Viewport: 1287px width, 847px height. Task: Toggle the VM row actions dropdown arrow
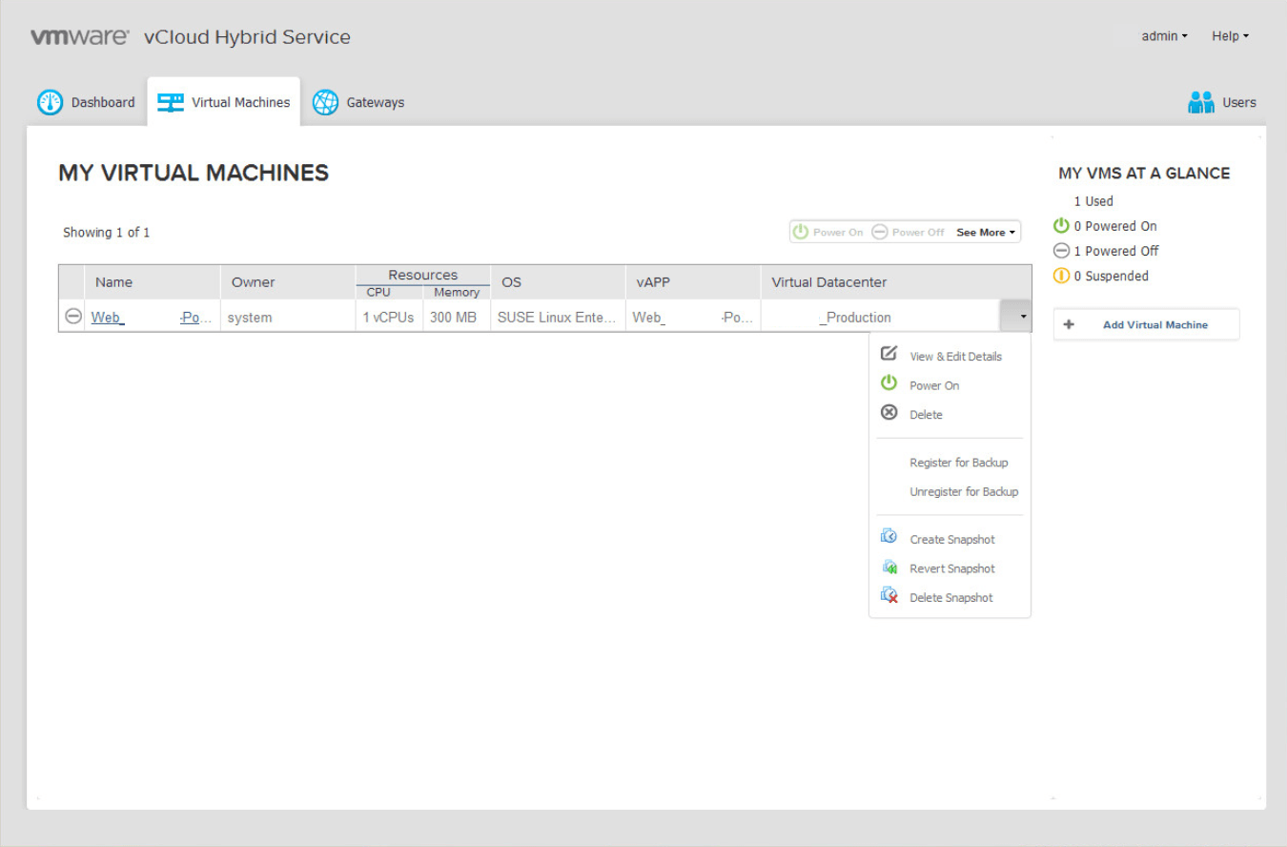(x=1015, y=317)
